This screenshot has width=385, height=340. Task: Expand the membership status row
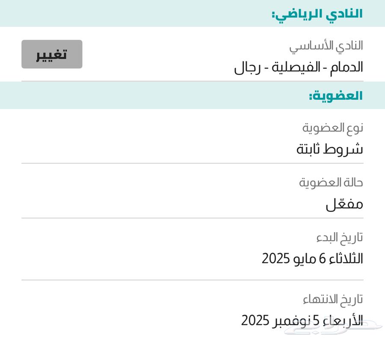click(x=192, y=192)
